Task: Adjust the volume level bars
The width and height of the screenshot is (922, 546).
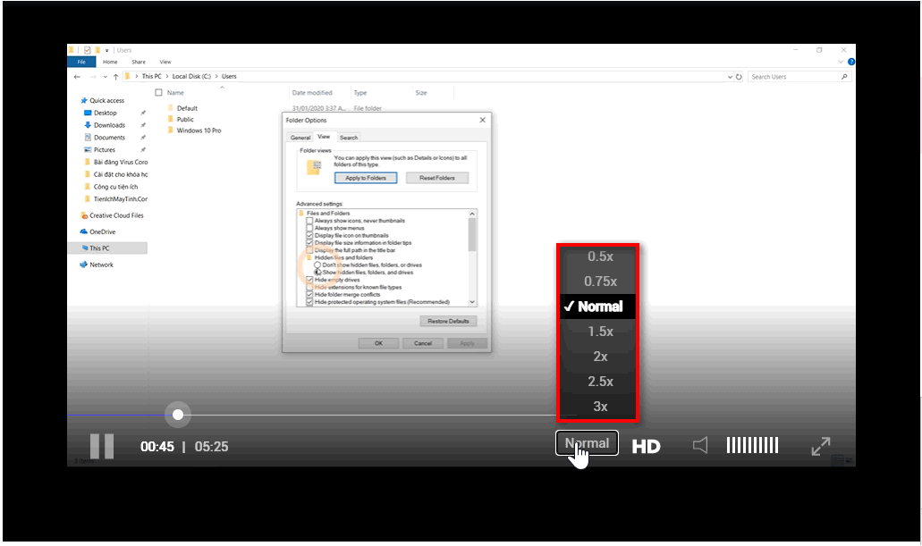Action: tap(753, 446)
